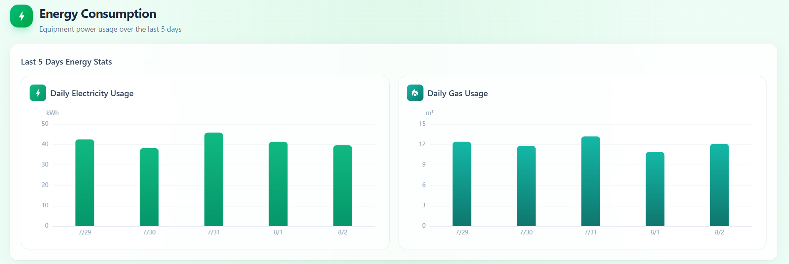Select the 7/30 electricity usage bar
This screenshot has height=264, width=789.
(x=149, y=187)
